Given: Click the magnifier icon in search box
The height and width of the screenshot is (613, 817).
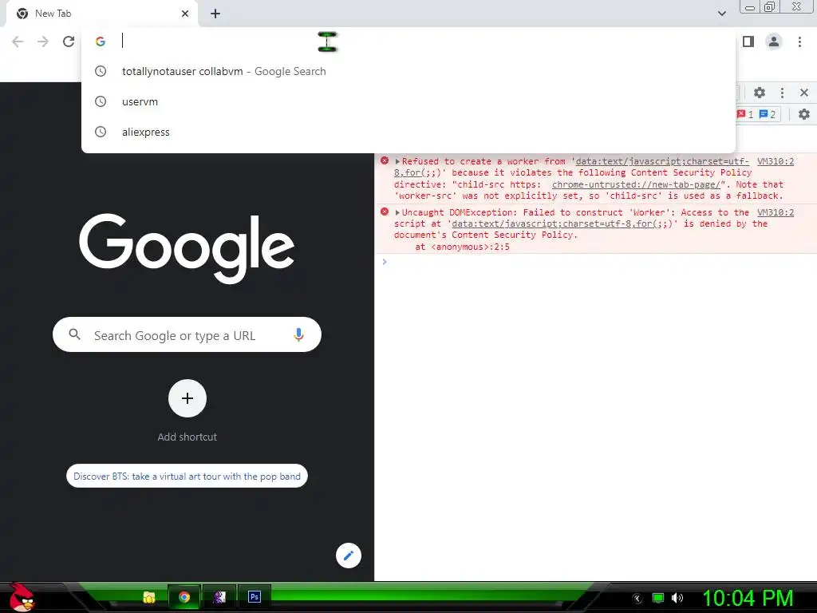Looking at the screenshot, I should [74, 334].
